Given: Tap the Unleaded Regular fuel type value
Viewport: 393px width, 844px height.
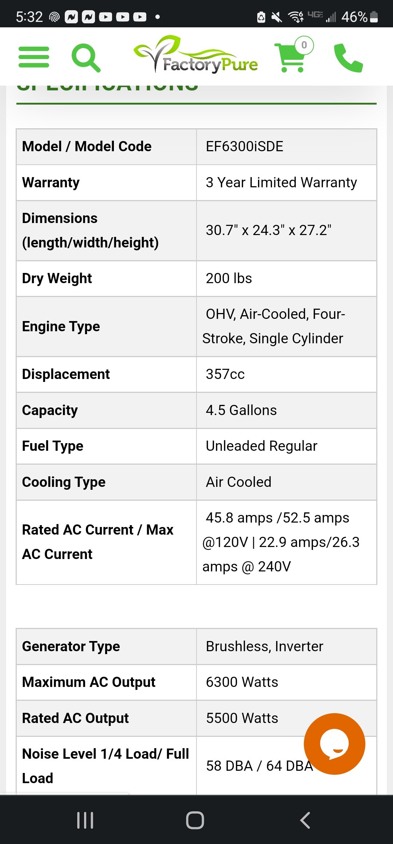Looking at the screenshot, I should 262,446.
